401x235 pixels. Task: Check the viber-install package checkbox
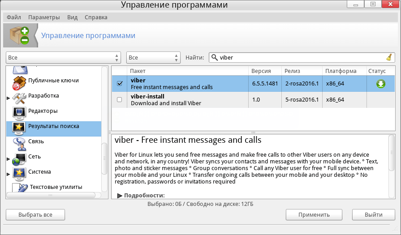120,100
